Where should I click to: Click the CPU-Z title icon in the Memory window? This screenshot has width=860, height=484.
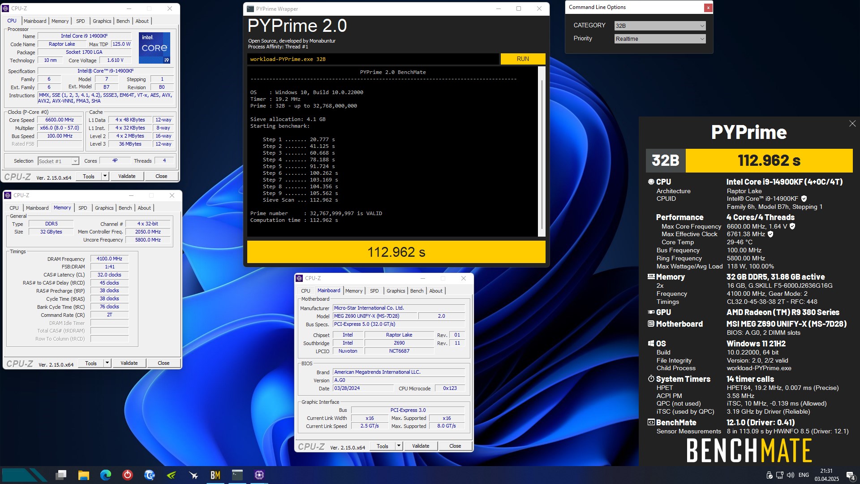(x=8, y=195)
